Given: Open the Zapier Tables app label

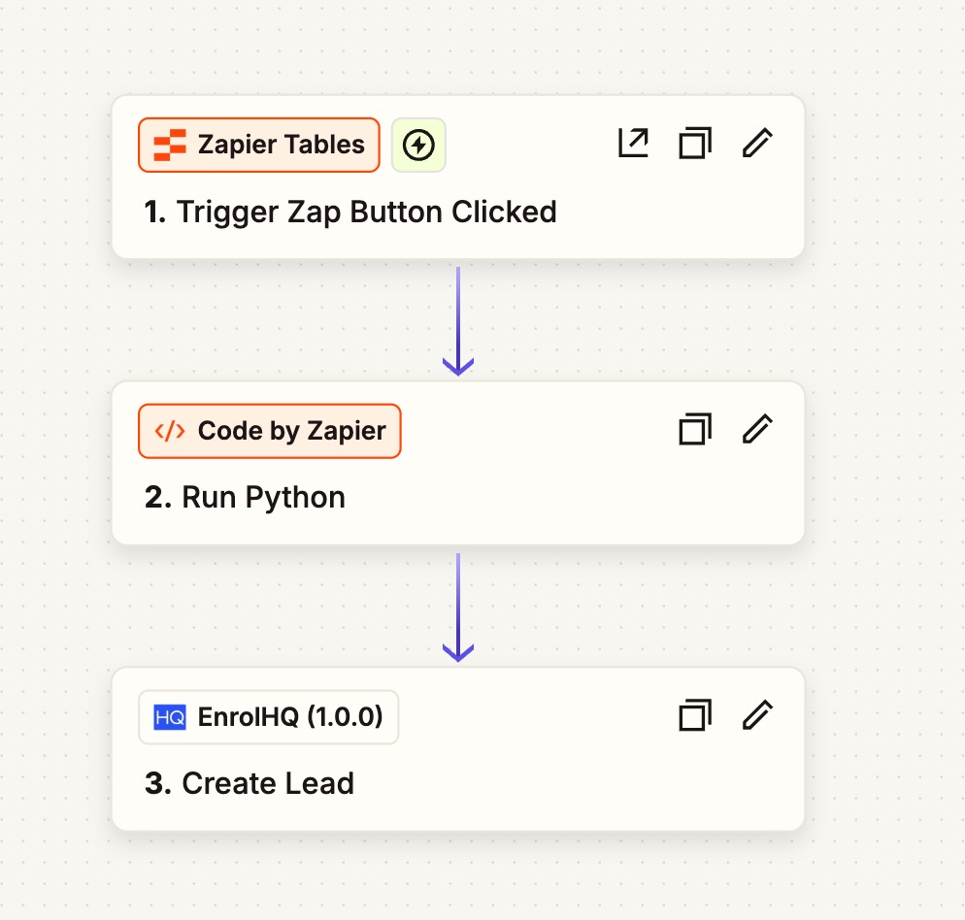Looking at the screenshot, I should pos(258,144).
